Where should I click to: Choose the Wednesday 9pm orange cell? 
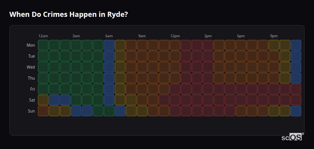coord(274,67)
